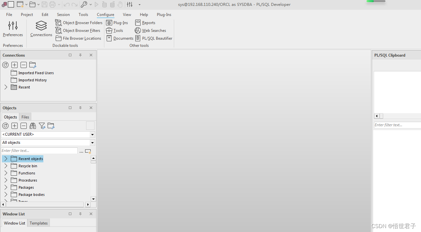
Task: Expand the Recycle bin node
Action: tap(6, 166)
